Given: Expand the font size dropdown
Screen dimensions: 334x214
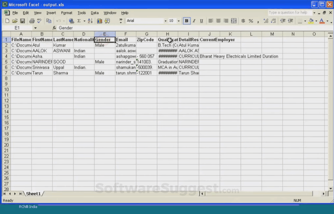Looking at the screenshot, I should (x=178, y=21).
